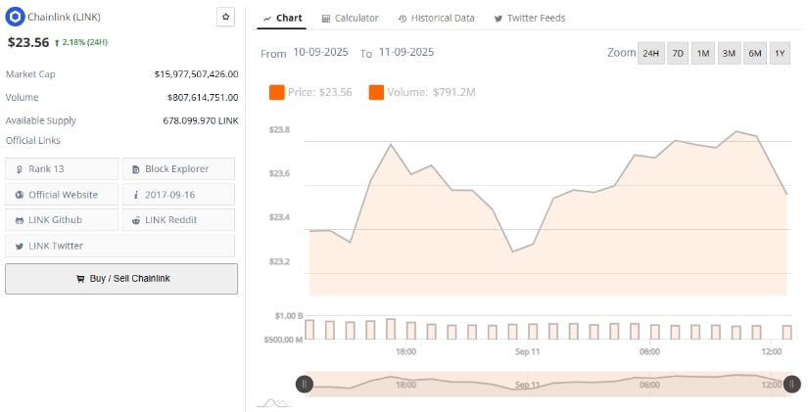Viewport: 808px width, 412px height.
Task: Click the $23.56 current price text
Action: click(x=27, y=42)
